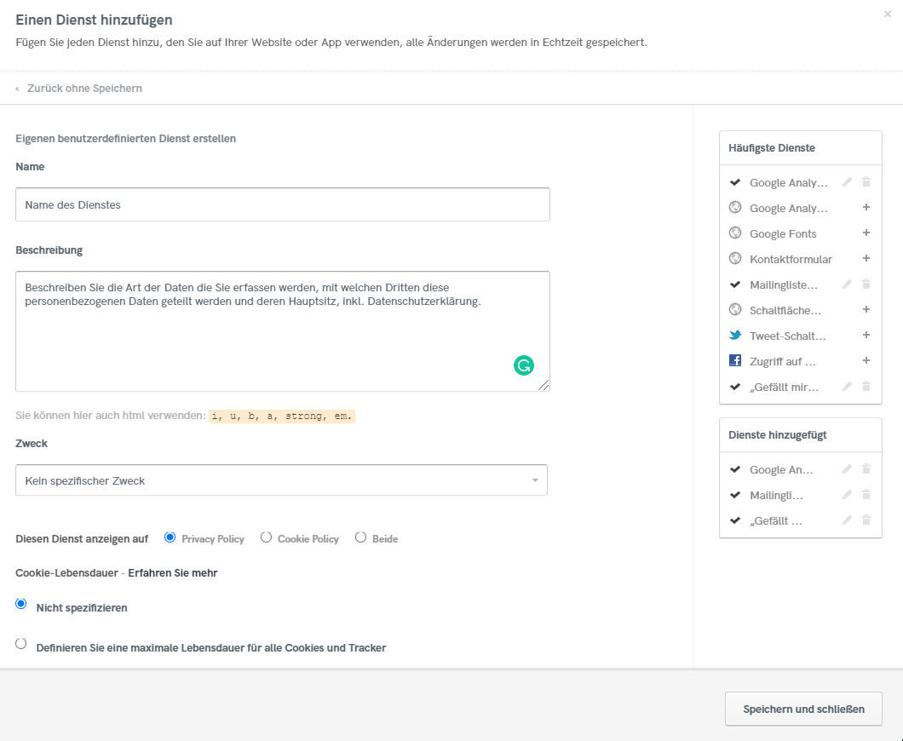Screen dimensions: 903x741
Task: Click Speichern und schließen button
Action: coord(803,709)
